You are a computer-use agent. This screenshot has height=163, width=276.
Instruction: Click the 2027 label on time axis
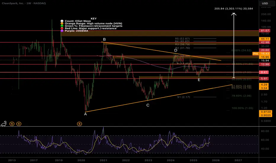click(x=238, y=160)
